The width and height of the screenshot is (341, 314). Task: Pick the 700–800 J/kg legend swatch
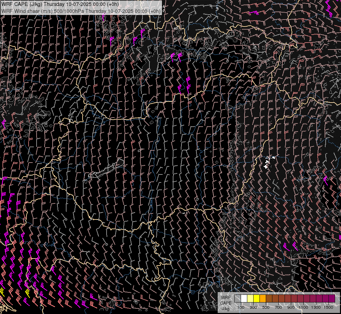tap(282, 299)
